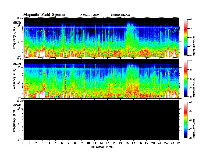Click the 32Hz label atop dZ/dt panel

pos(20,101)
